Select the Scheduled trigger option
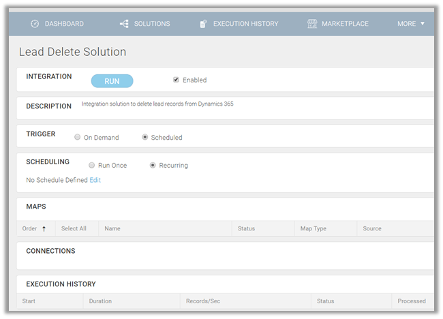The image size is (443, 319). tap(145, 138)
